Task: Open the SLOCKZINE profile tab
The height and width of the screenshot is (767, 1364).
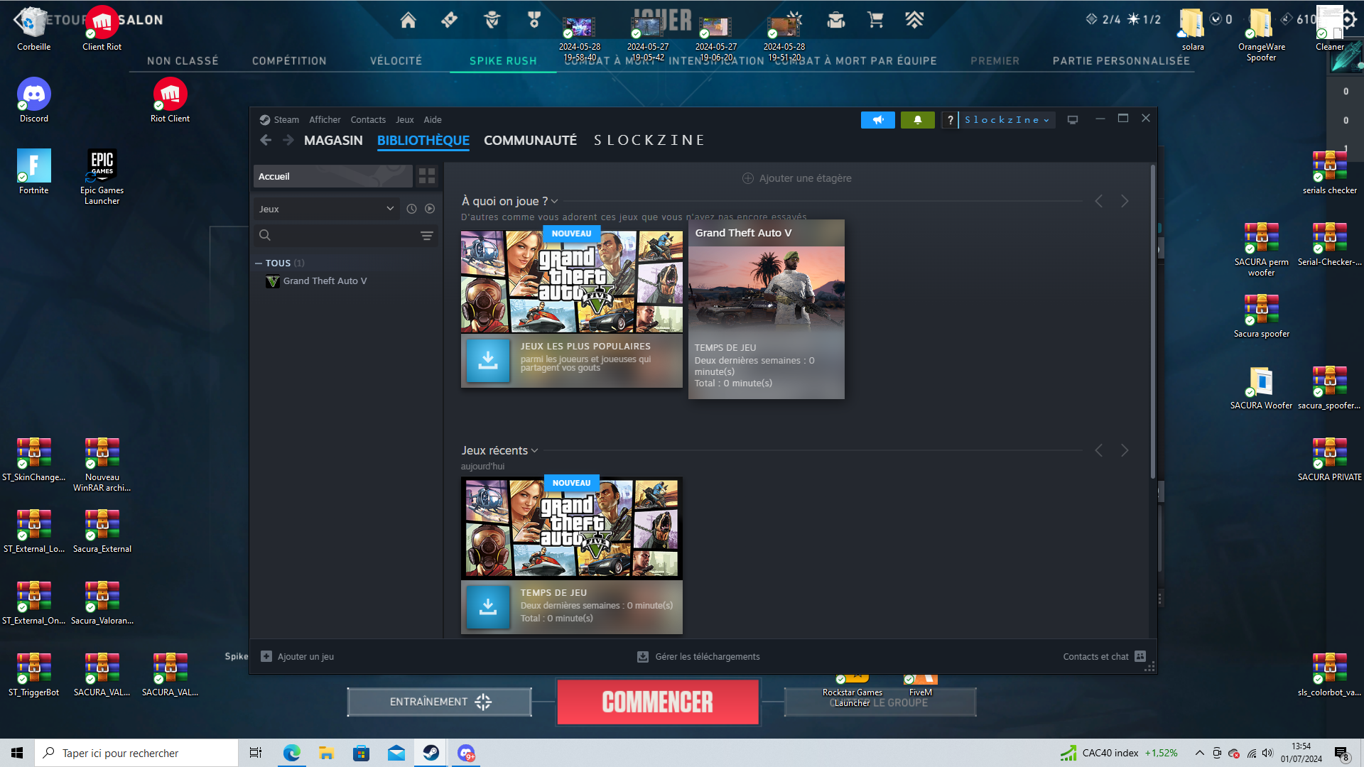Action: tap(649, 141)
